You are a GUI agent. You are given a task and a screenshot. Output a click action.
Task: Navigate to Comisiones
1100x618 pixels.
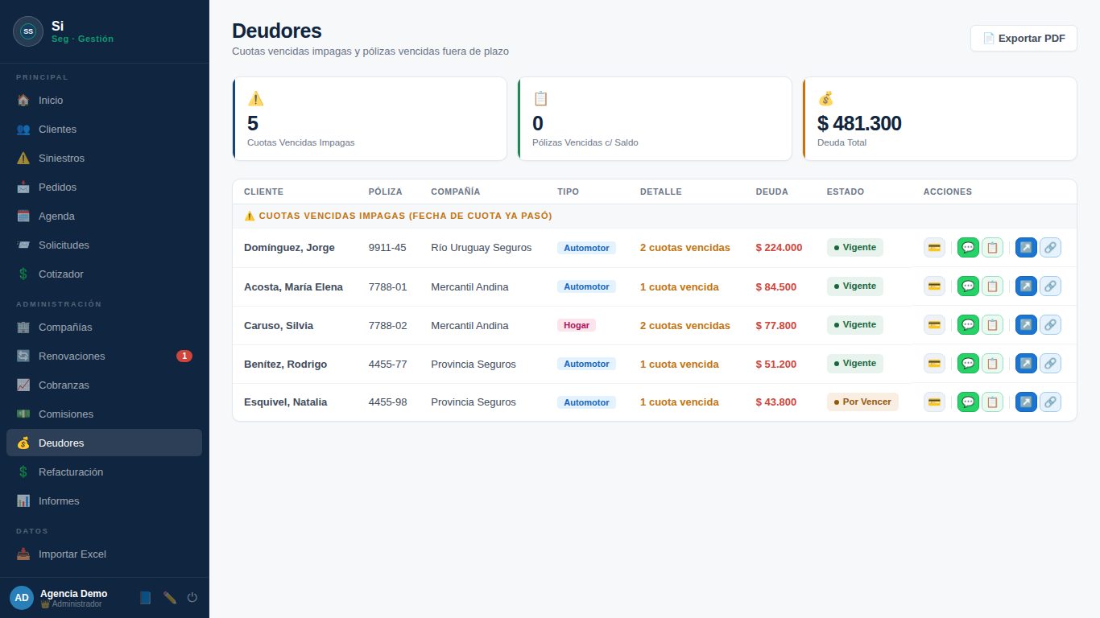[104, 414]
